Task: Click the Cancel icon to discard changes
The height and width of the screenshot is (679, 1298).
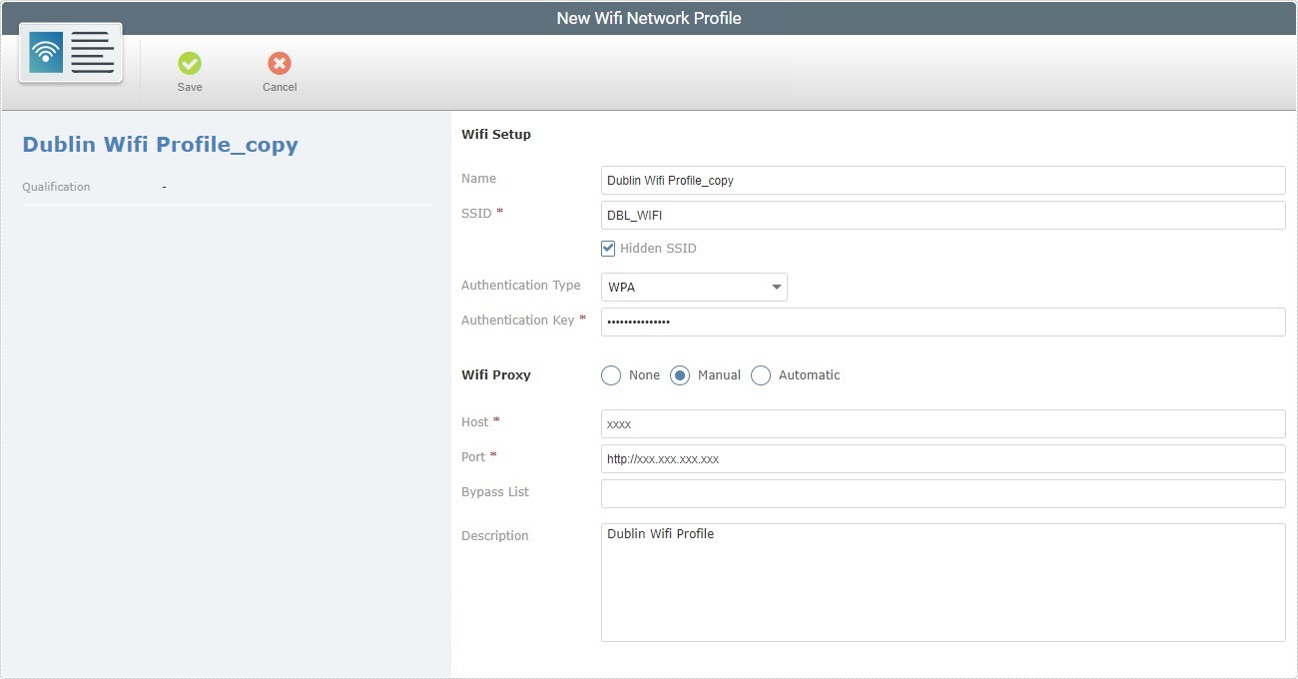Action: (279, 65)
